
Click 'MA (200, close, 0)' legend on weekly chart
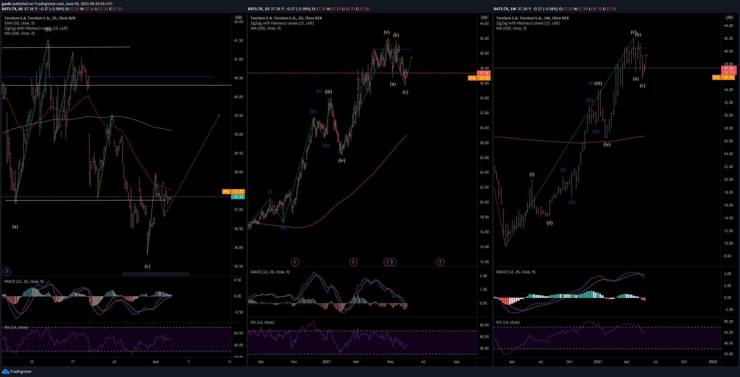coord(511,28)
